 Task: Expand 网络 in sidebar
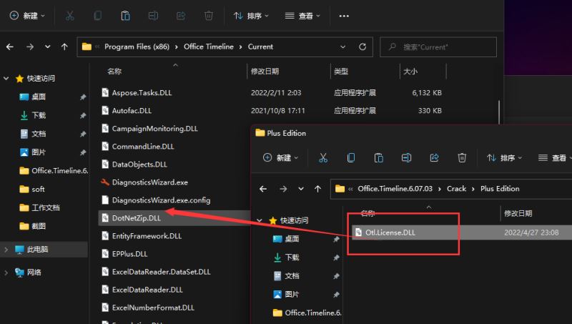click(x=6, y=273)
